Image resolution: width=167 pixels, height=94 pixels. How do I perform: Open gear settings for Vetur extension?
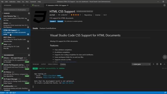pos(28,48)
